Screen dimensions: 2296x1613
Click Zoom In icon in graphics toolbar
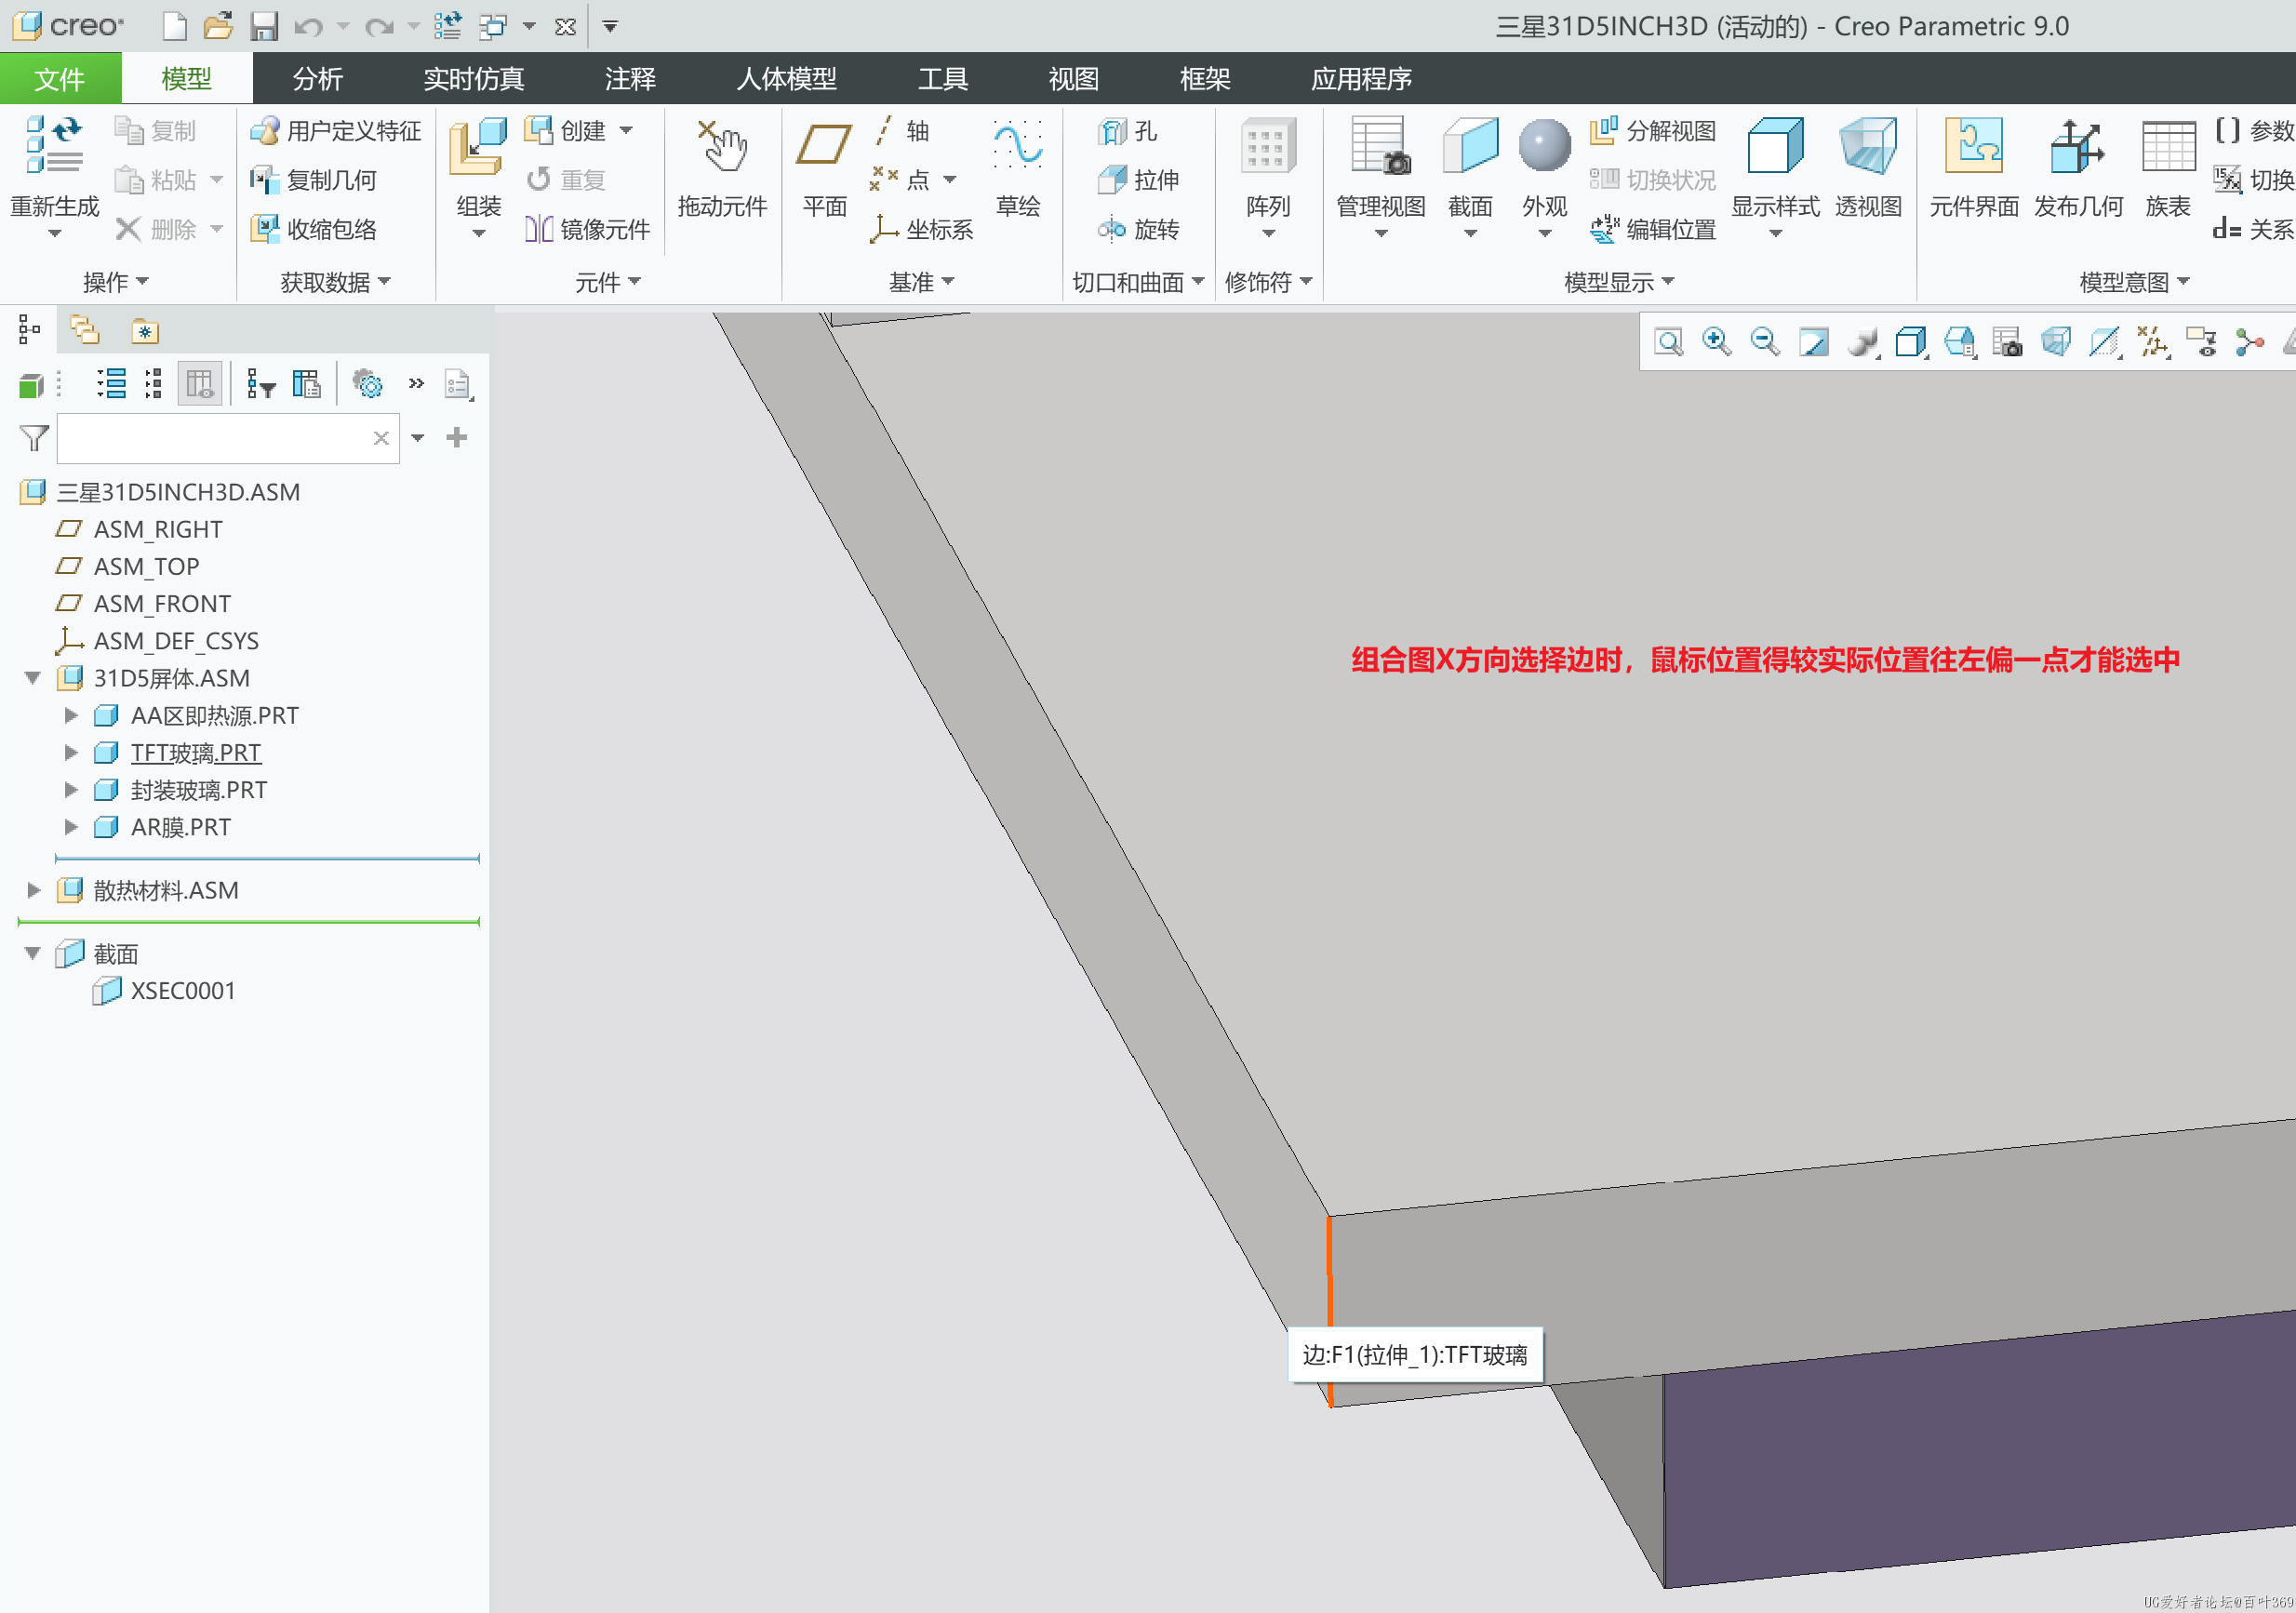pos(1716,343)
